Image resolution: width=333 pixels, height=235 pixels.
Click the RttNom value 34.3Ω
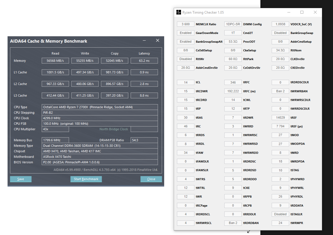tap(280, 50)
